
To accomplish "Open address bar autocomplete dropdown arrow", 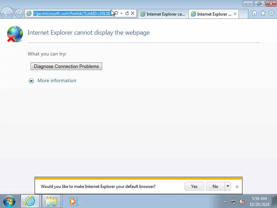I will pos(122,13).
